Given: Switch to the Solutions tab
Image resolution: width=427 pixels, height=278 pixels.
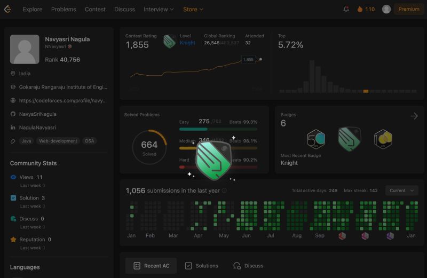Looking at the screenshot, I should (x=202, y=266).
